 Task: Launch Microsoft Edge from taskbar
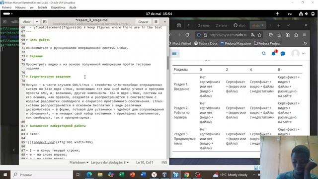point(89,175)
